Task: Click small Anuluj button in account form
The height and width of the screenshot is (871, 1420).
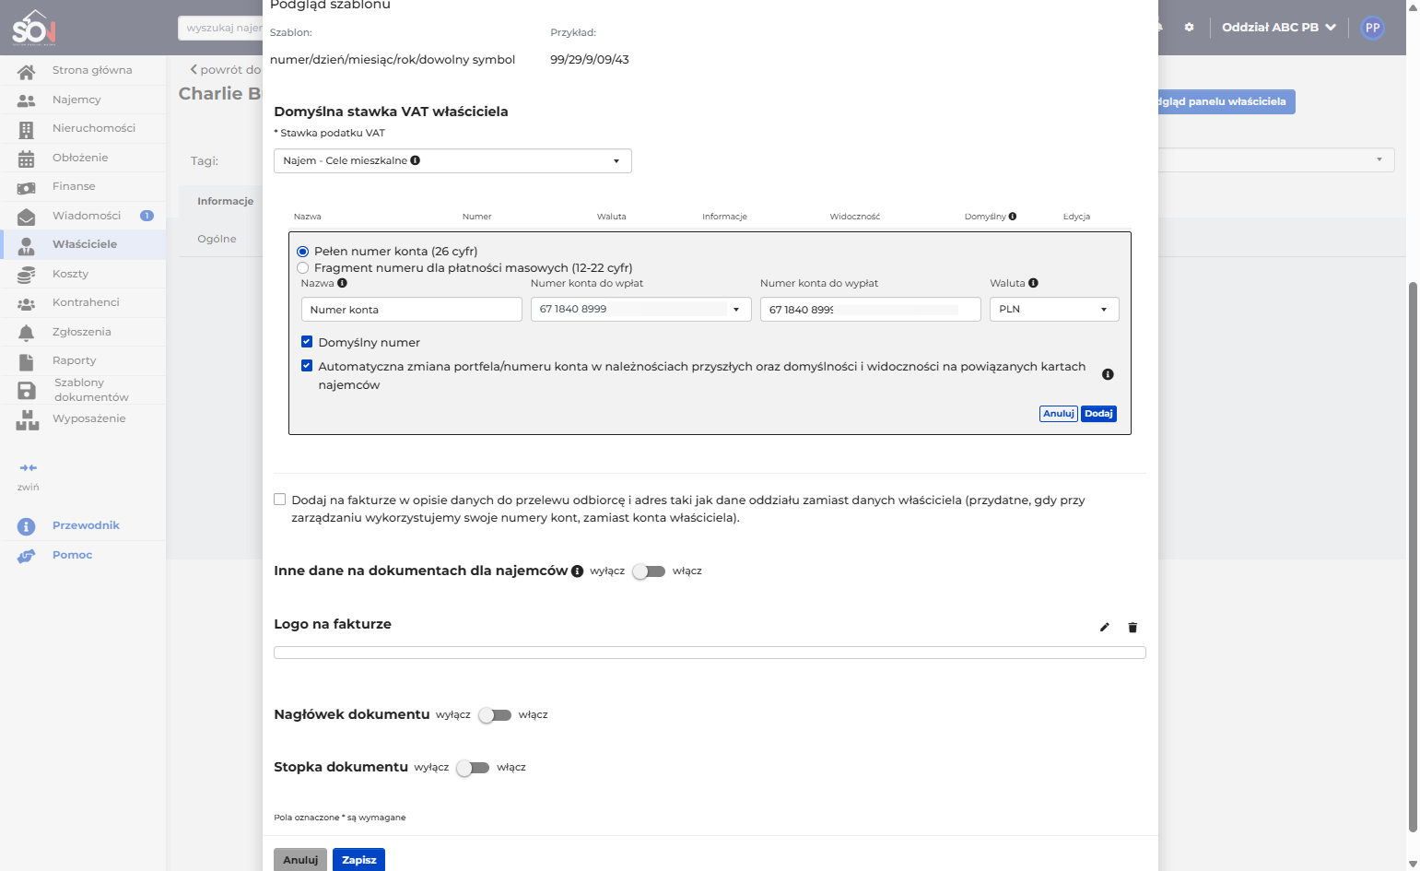Action: 1059,414
